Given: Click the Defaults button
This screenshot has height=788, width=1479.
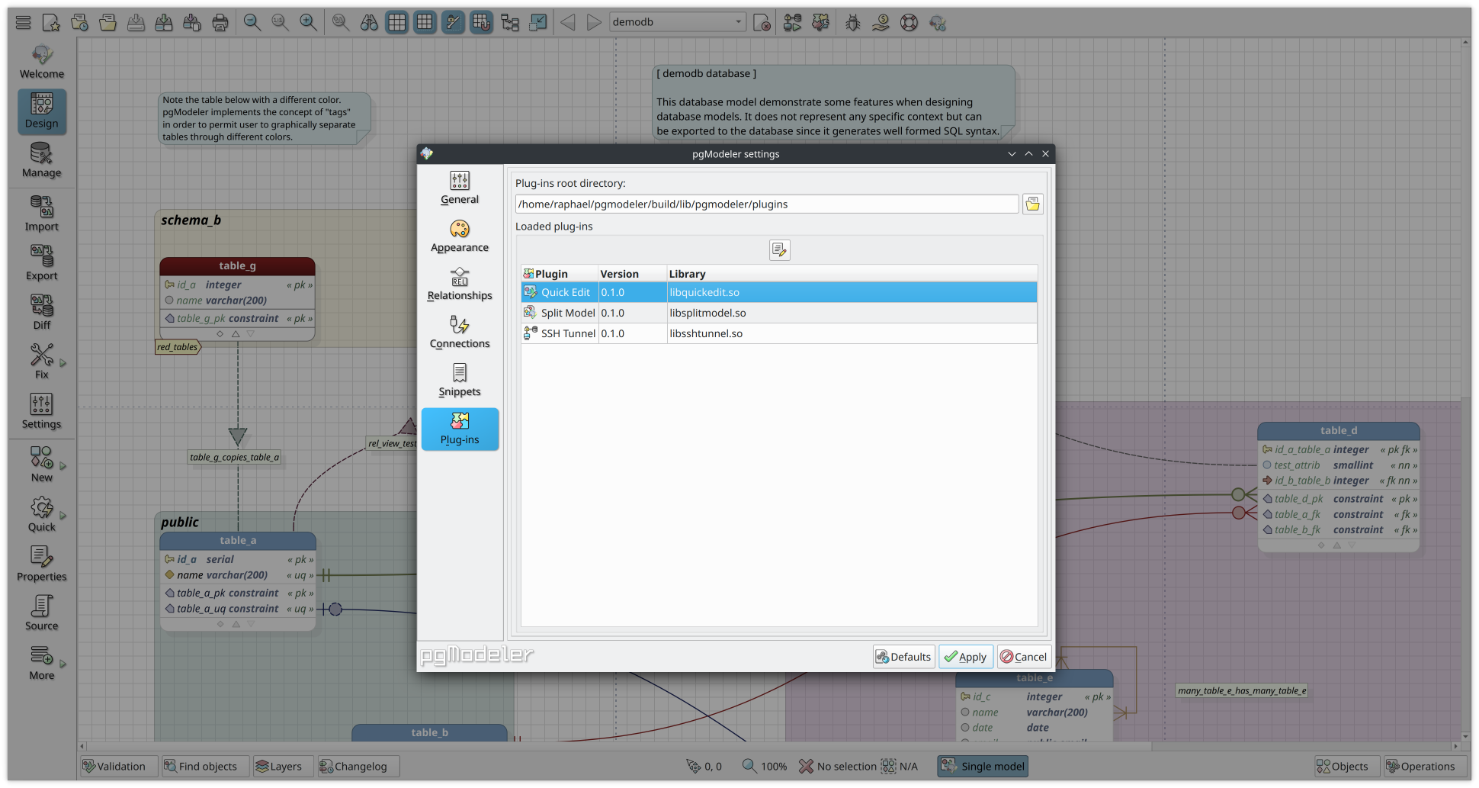Looking at the screenshot, I should [x=903, y=656].
